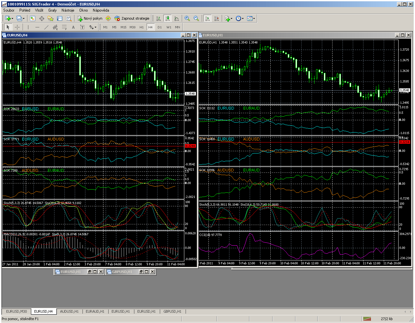Click the Nový pokyn button
Viewport: 415px width, 323px height.
tap(90, 18)
